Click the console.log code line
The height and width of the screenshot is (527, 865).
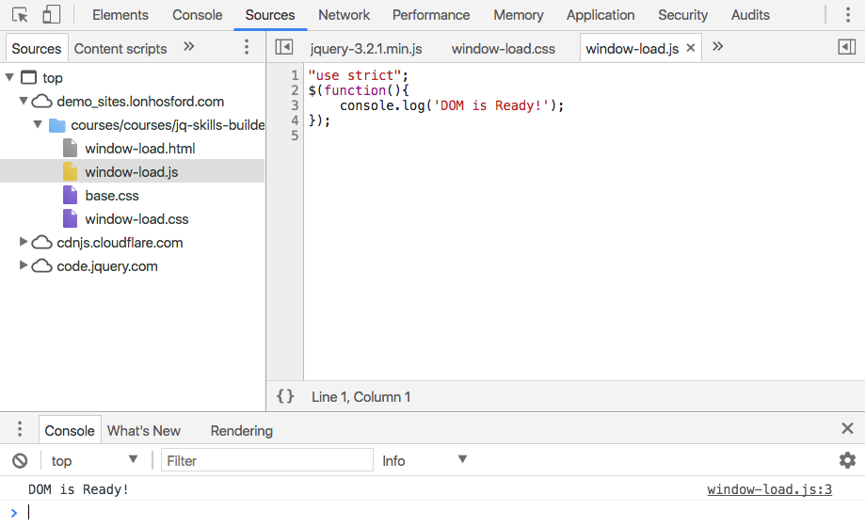click(x=452, y=105)
